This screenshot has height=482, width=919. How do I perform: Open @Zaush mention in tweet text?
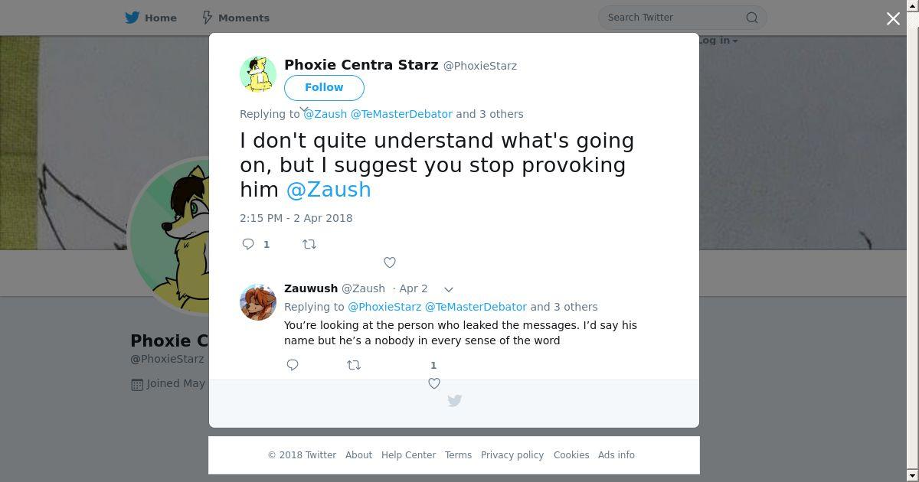329,190
